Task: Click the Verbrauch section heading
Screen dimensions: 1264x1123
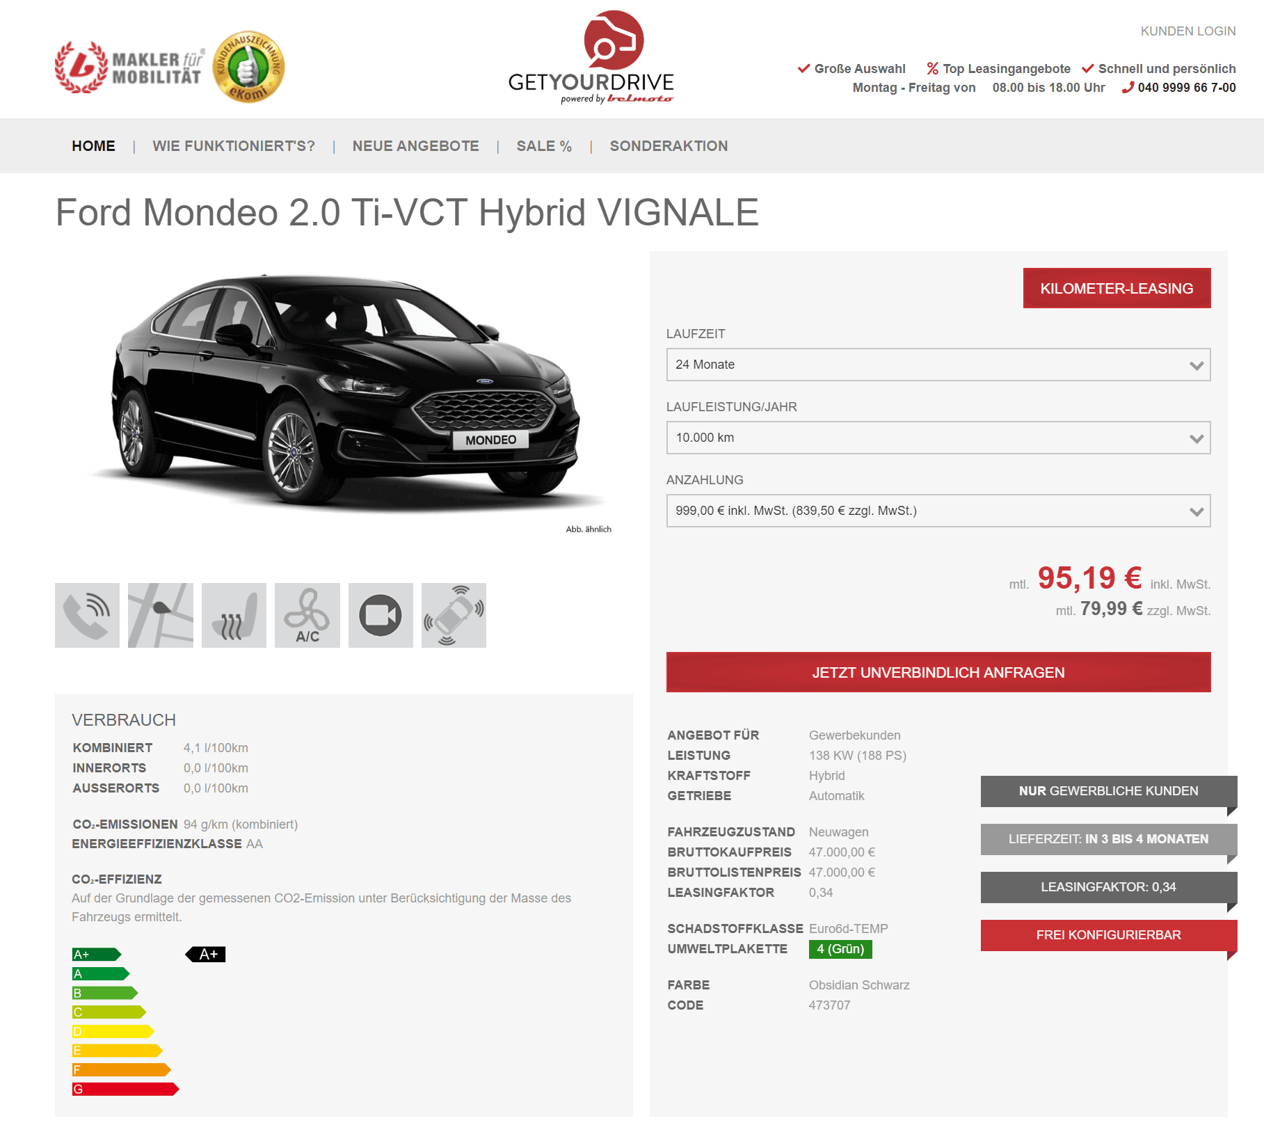Action: 124,720
